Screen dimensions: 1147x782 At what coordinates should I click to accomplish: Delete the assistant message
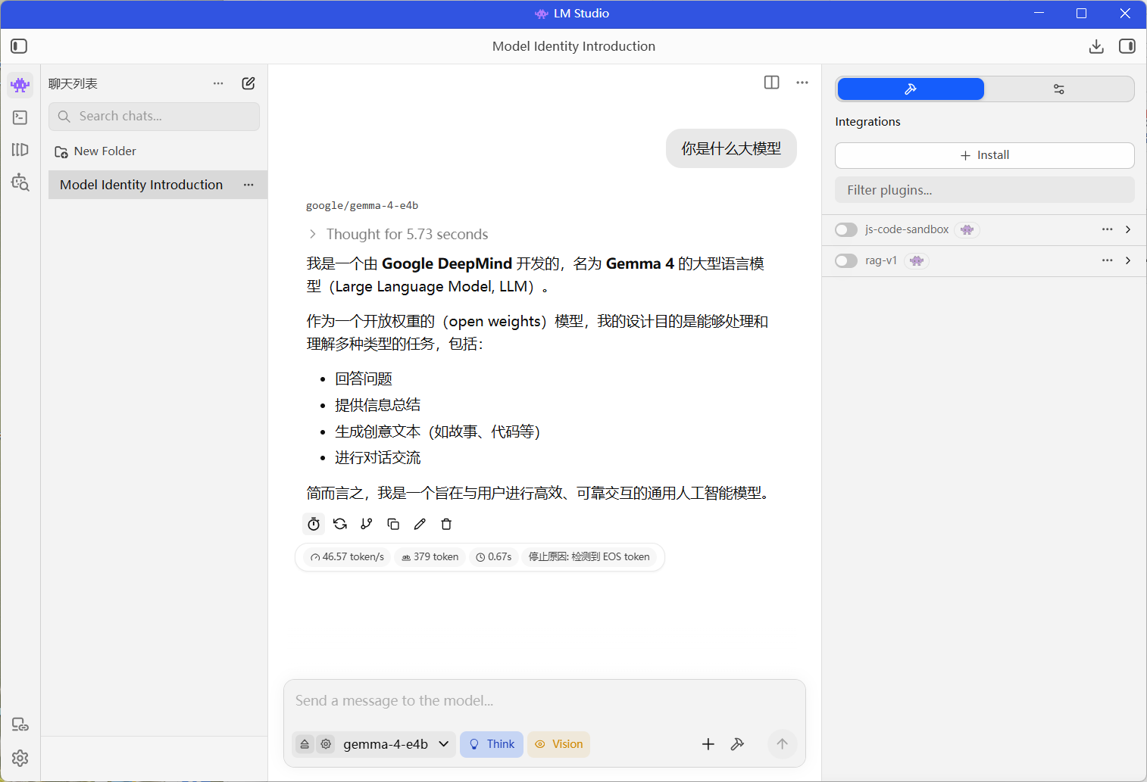446,524
